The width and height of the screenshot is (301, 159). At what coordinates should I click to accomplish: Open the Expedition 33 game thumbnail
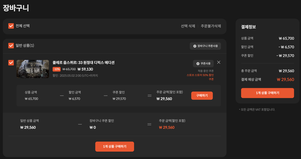point(33,69)
